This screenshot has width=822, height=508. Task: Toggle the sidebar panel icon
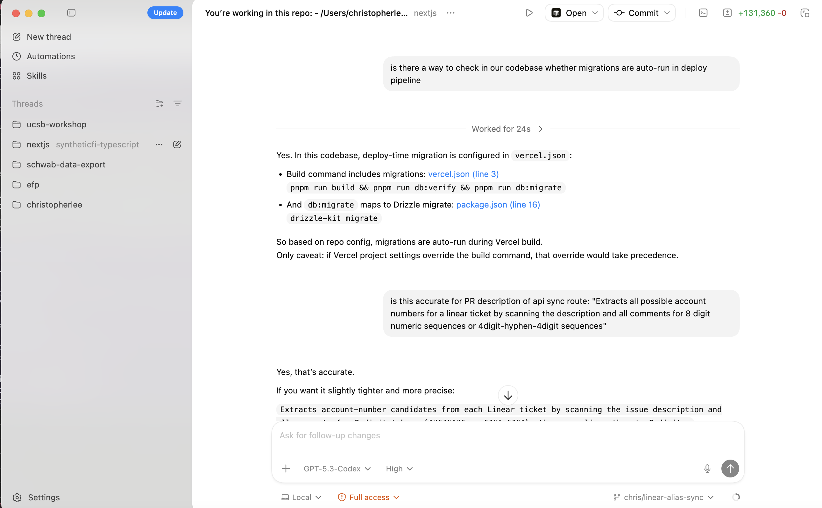click(71, 13)
